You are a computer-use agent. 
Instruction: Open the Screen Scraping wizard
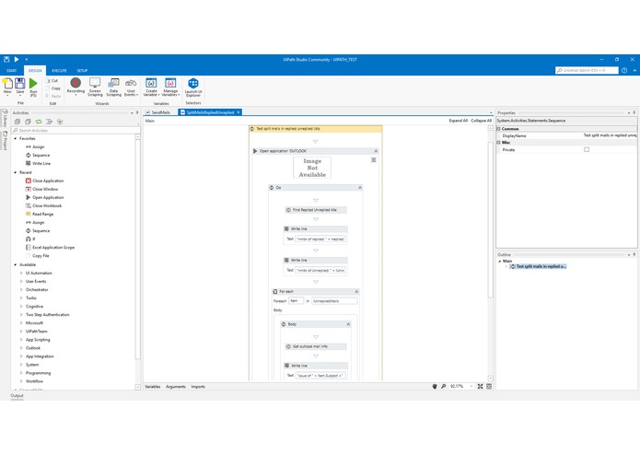click(95, 87)
